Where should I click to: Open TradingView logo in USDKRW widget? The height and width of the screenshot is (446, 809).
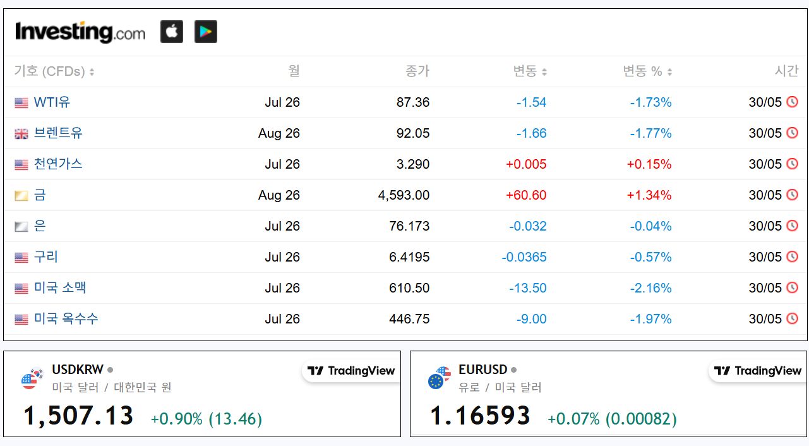click(351, 371)
